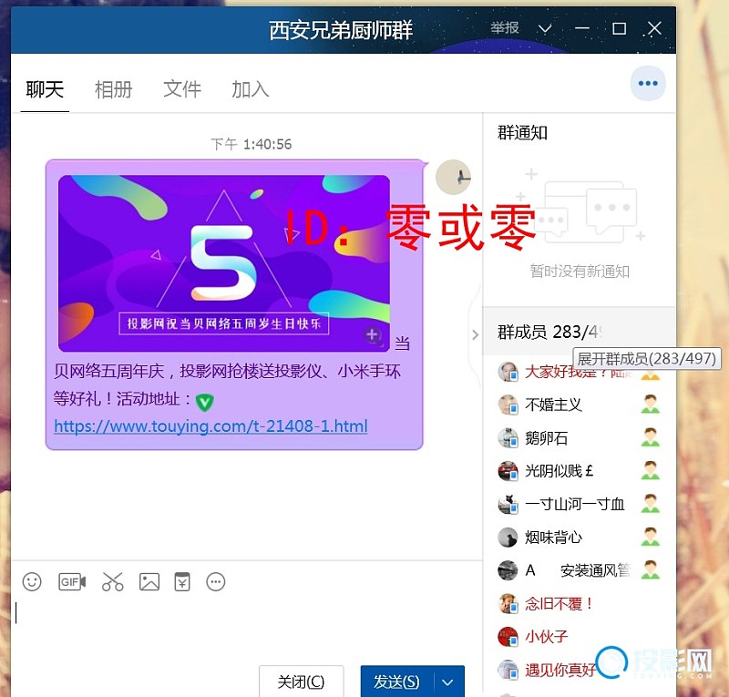This screenshot has width=729, height=697.
Task: Collapse the right side panel arrow
Action: click(x=475, y=334)
